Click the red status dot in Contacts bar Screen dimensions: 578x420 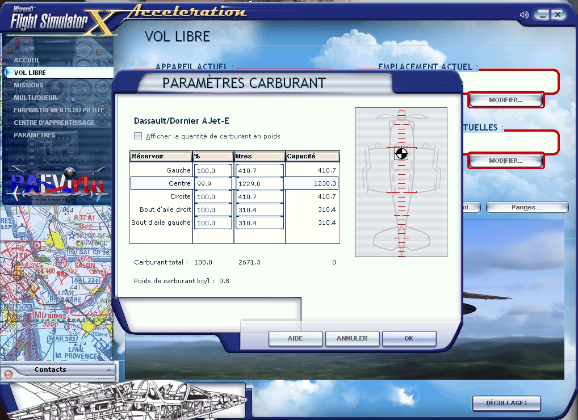[x=9, y=374]
